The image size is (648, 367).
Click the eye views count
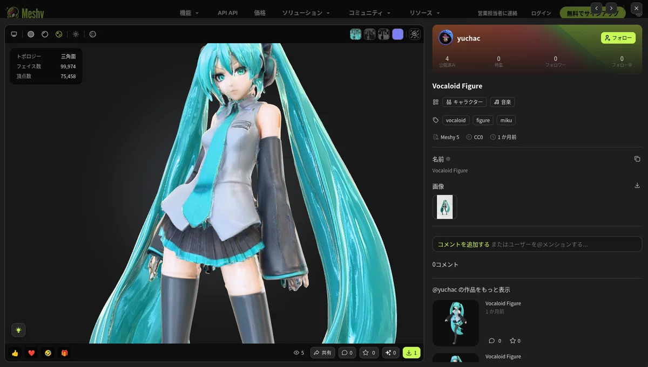coord(299,353)
